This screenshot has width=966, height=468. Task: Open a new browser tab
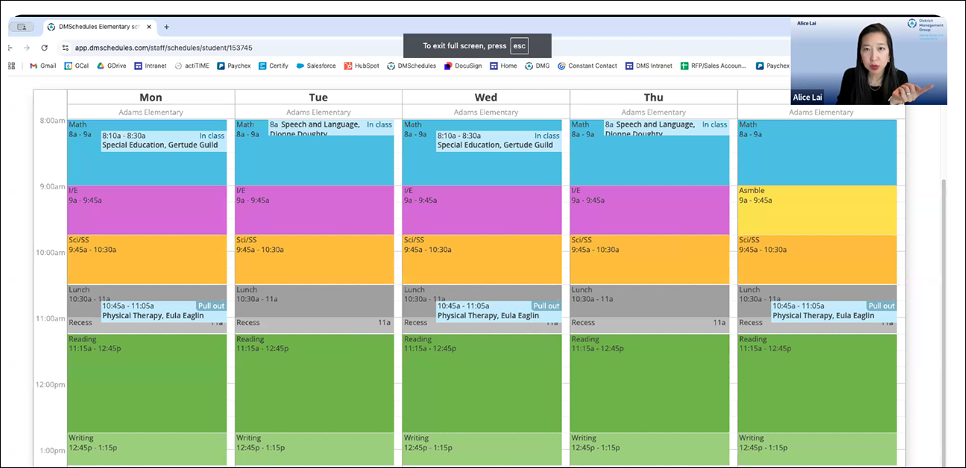click(166, 27)
